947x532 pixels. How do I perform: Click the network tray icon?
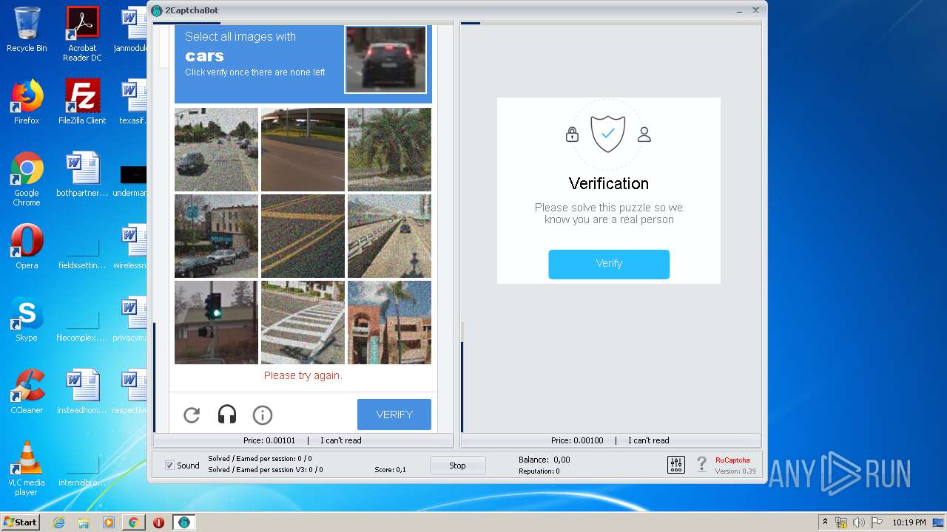click(x=841, y=522)
